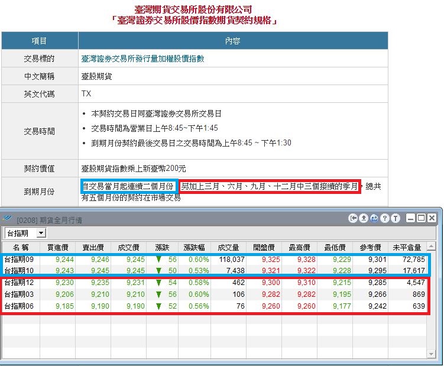
Task: Click reference price 9,301 cell
Action: coord(377,259)
